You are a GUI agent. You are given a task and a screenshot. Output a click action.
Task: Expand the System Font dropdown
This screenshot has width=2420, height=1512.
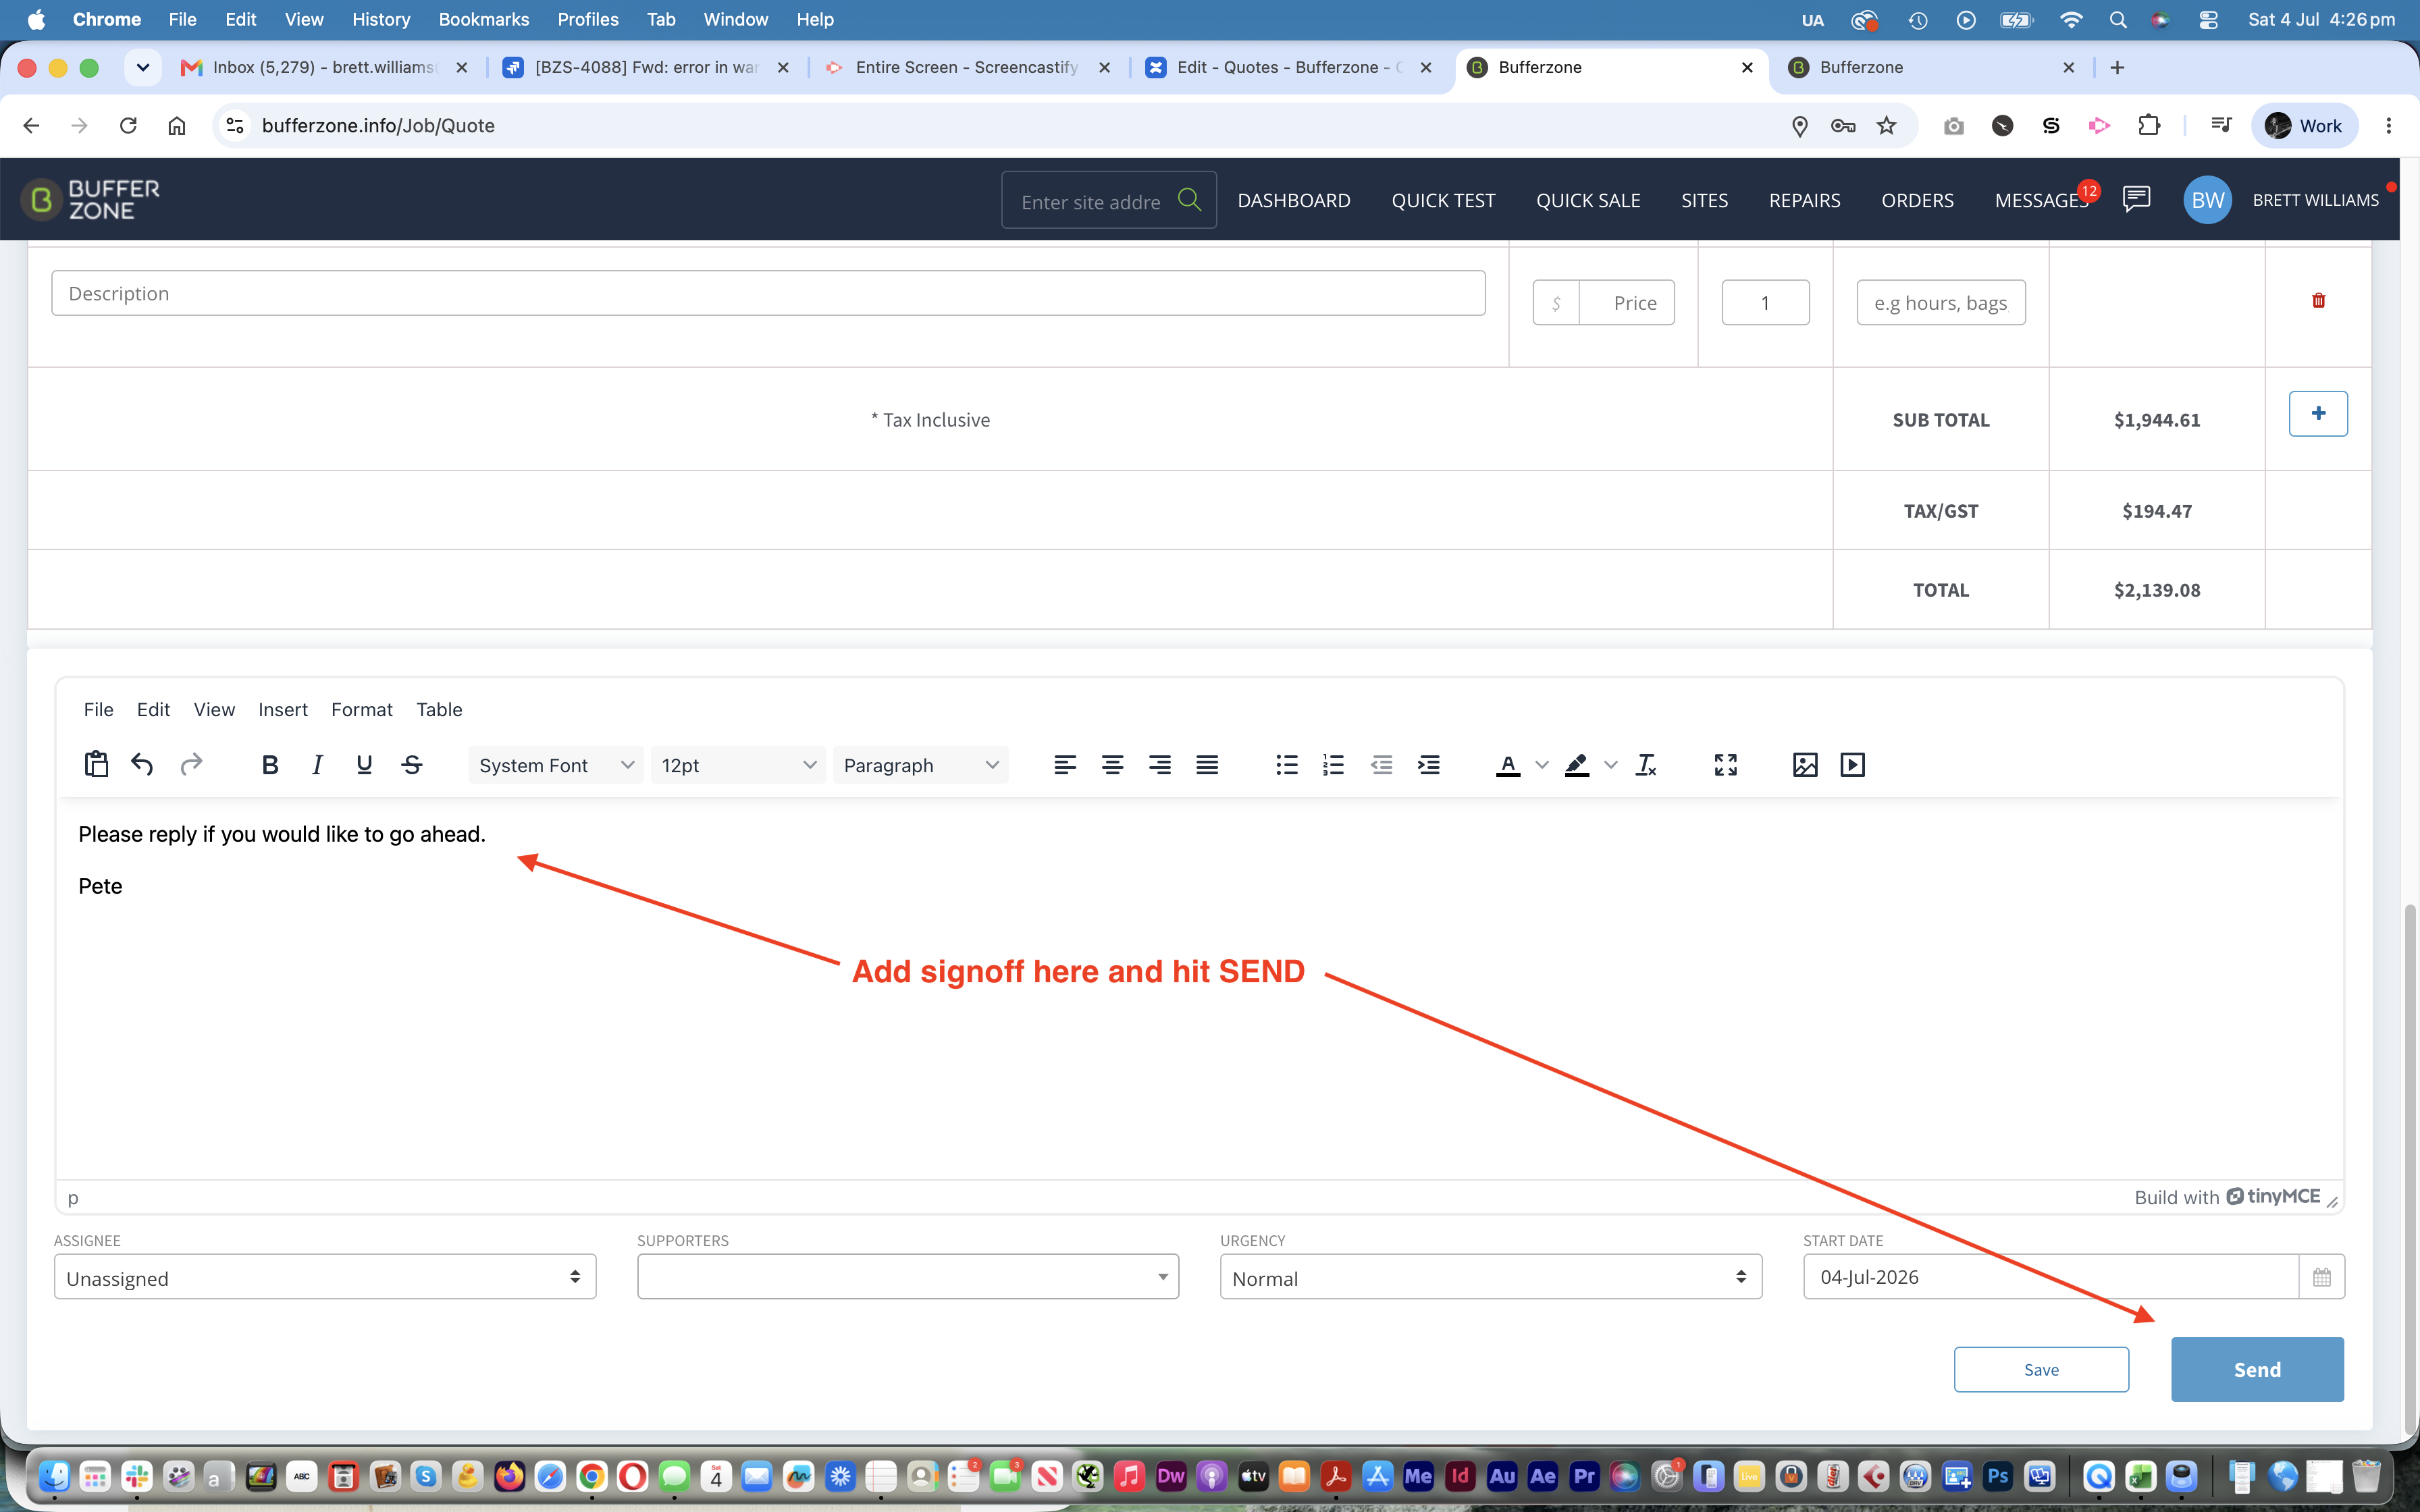click(x=555, y=765)
